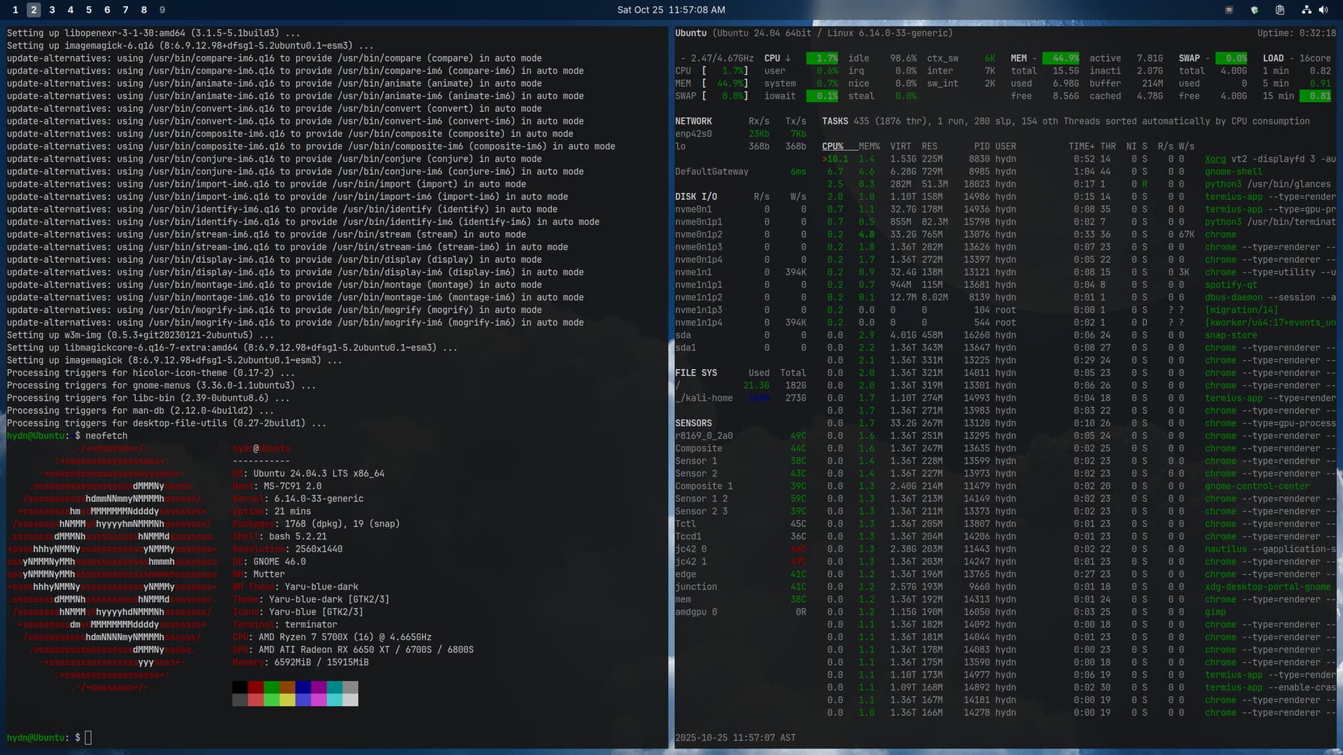Switch to workspace 9

[x=162, y=10]
